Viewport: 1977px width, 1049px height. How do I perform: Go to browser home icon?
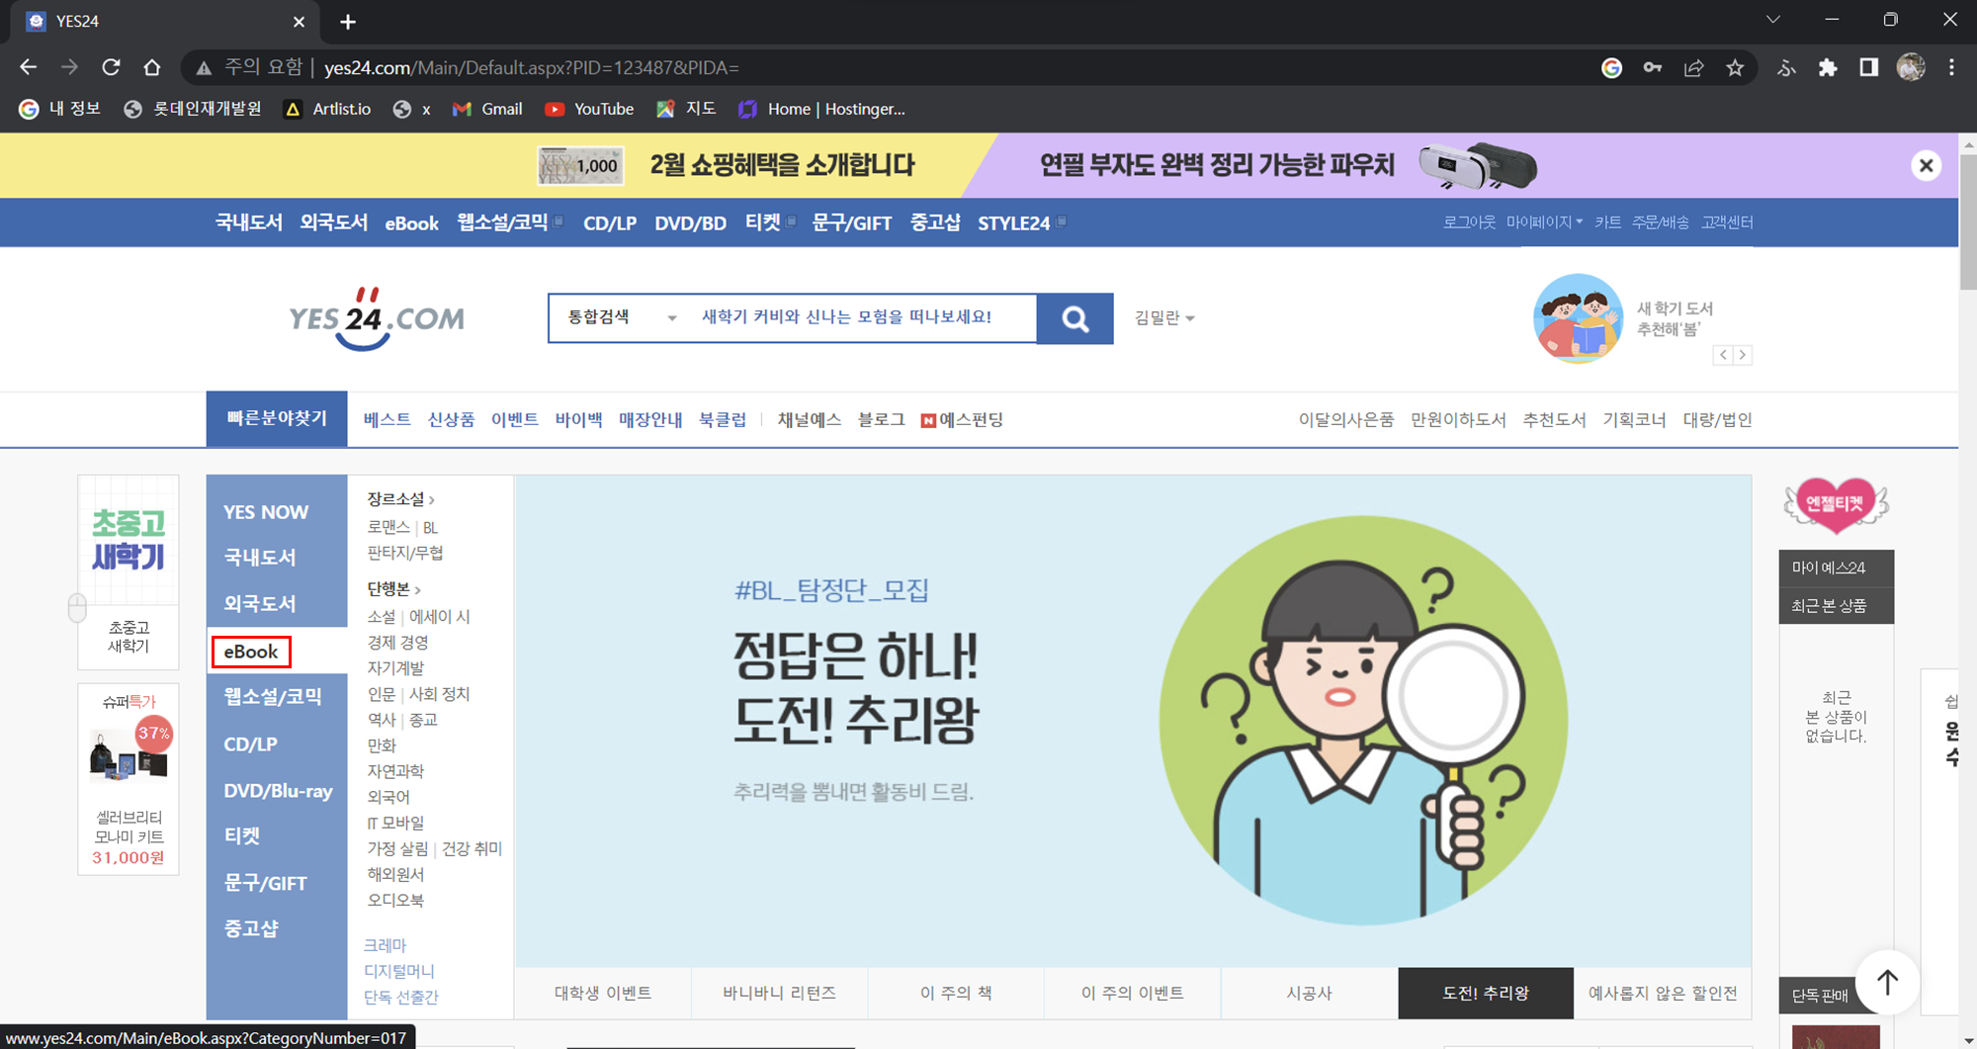(152, 67)
